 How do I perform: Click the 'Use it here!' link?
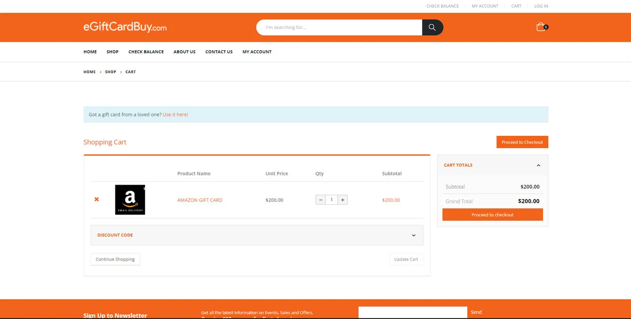click(x=175, y=115)
